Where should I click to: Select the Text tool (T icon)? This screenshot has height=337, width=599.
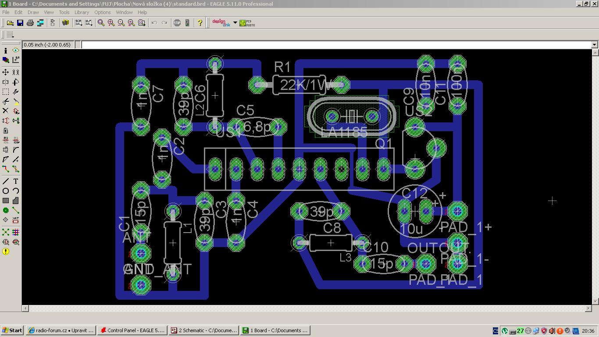pos(16,181)
